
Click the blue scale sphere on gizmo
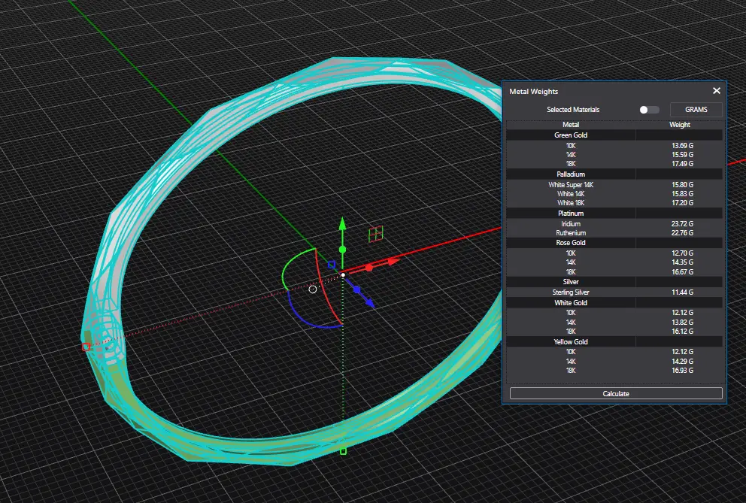356,289
